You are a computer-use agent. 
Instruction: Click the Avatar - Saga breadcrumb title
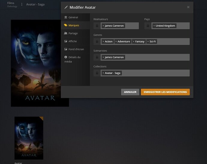click(x=35, y=4)
